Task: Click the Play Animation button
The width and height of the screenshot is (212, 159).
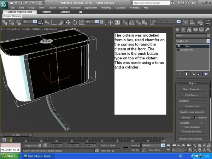Action: coord(178,145)
